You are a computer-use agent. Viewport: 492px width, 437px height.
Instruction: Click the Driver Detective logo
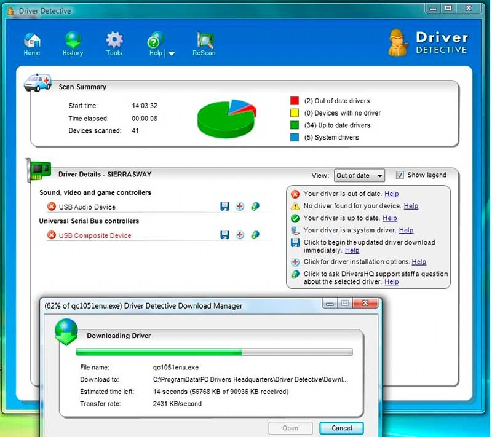[x=427, y=42]
